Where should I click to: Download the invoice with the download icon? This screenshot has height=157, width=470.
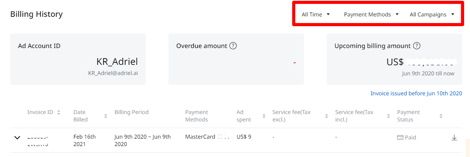click(x=454, y=137)
